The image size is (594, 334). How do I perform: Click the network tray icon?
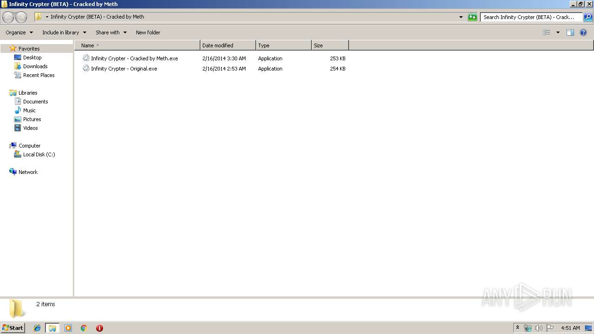[x=528, y=328]
